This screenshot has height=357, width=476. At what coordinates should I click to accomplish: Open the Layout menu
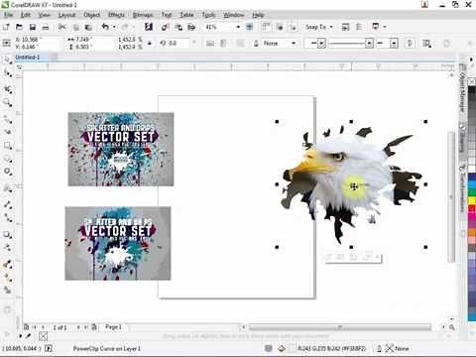pos(66,15)
